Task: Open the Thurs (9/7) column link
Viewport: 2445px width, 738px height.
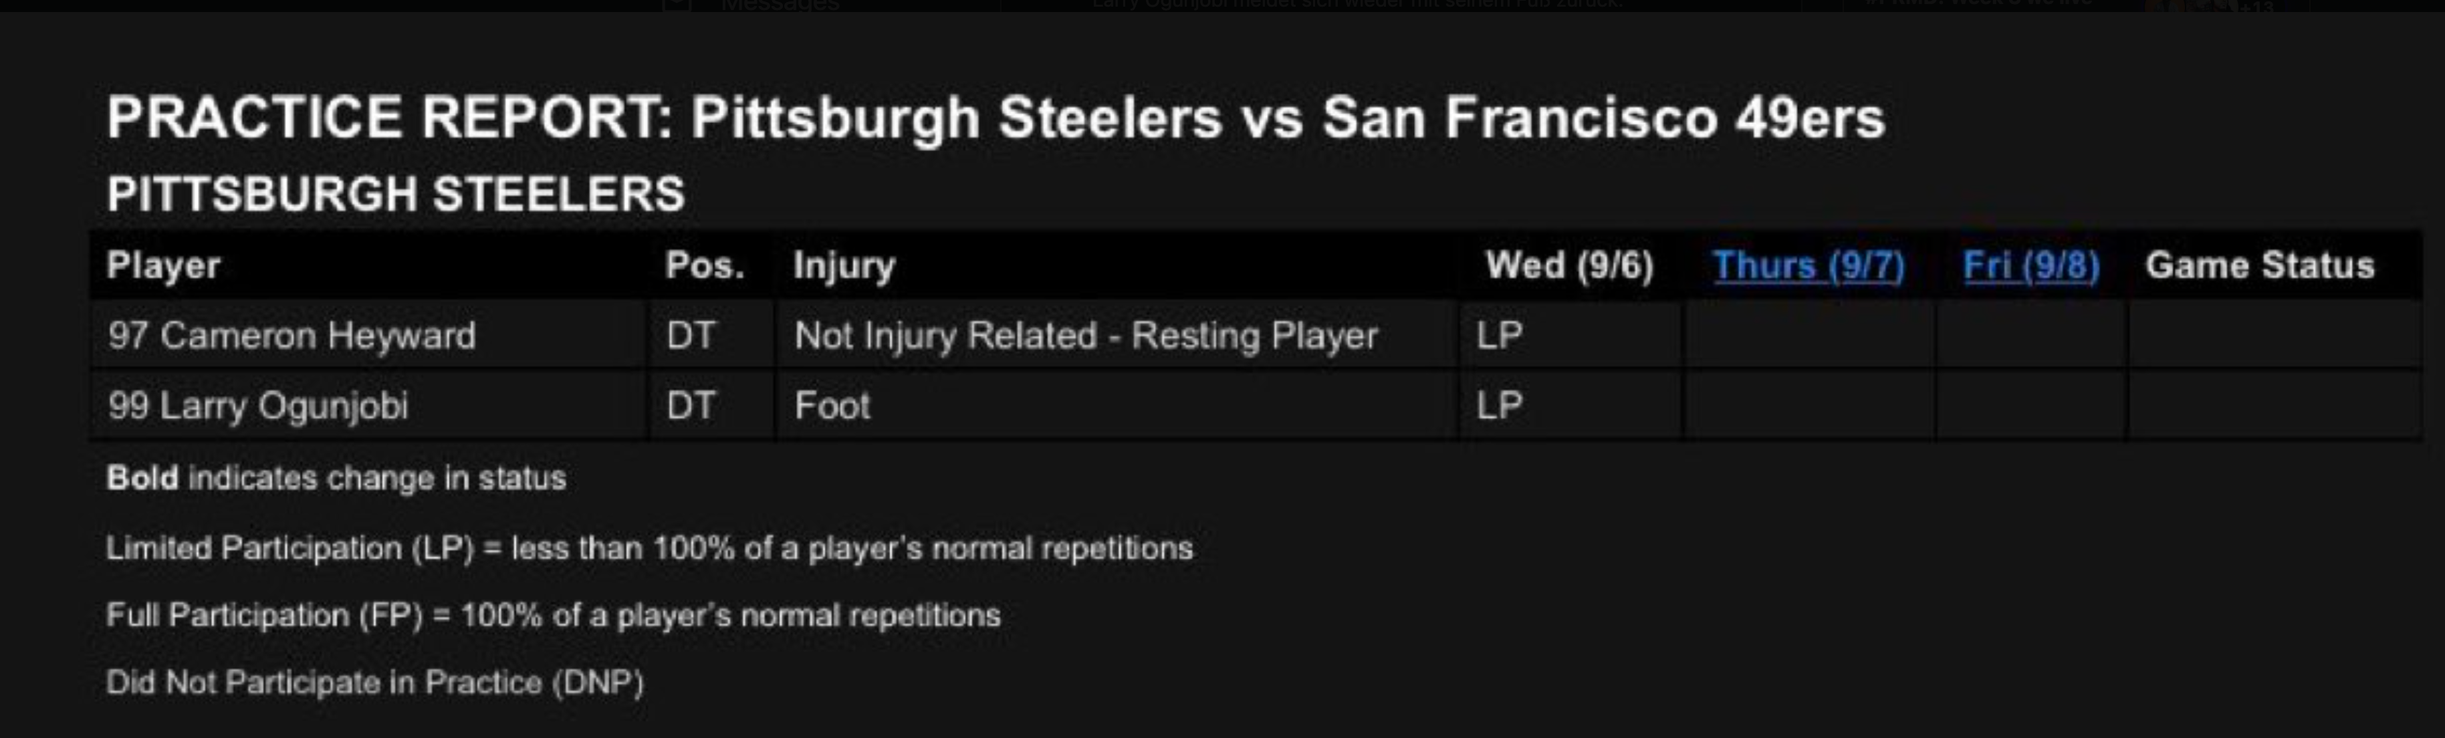Action: 1808,265
